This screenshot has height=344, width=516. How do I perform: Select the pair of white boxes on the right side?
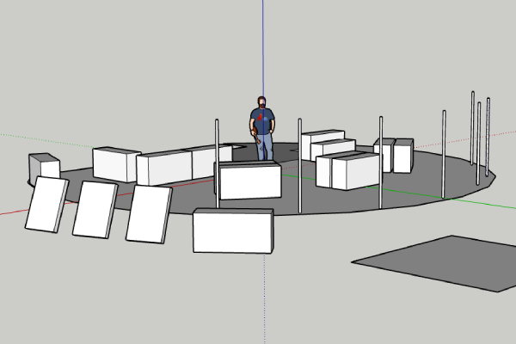[395, 155]
